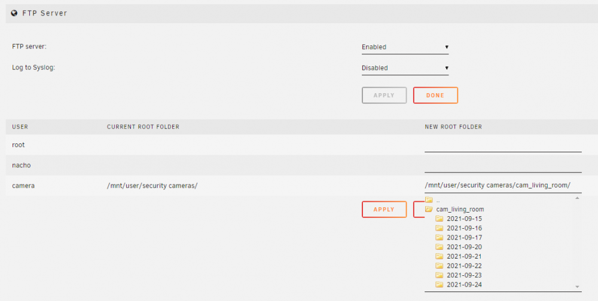598x301 pixels.
Task: Click the folder icon next to 2021-09-15
Action: (440, 219)
